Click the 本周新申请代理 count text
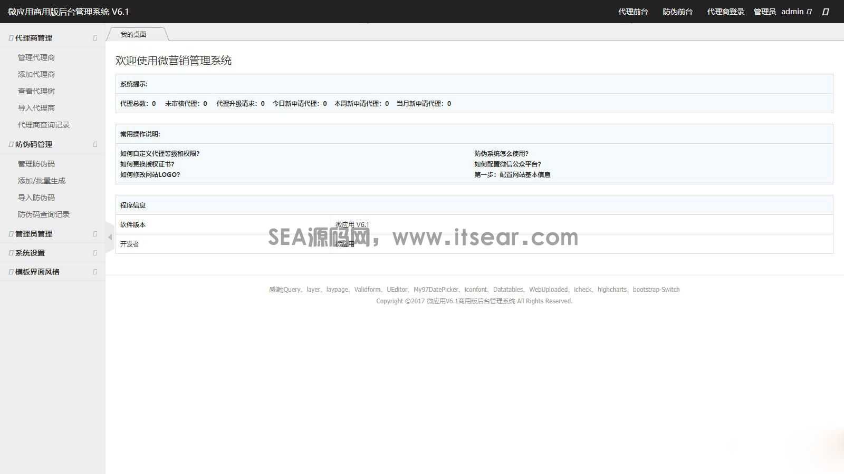Viewport: 844px width, 474px height. tap(362, 104)
